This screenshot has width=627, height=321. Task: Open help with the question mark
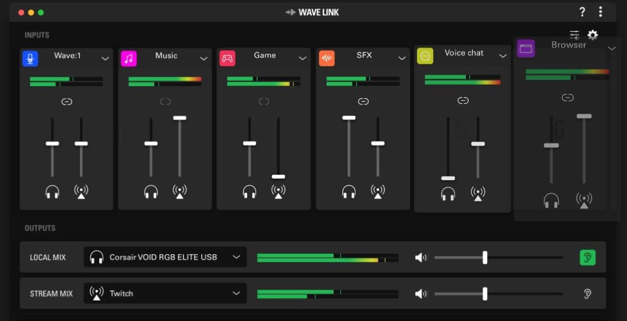(583, 12)
